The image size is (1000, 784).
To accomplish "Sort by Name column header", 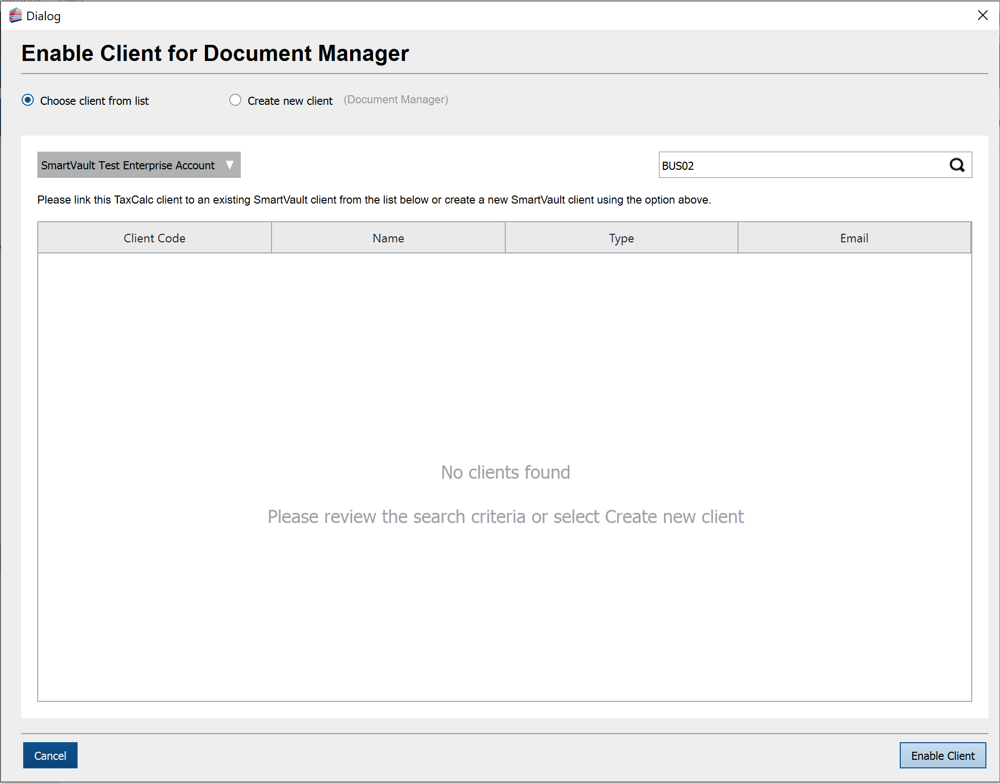I will click(388, 238).
